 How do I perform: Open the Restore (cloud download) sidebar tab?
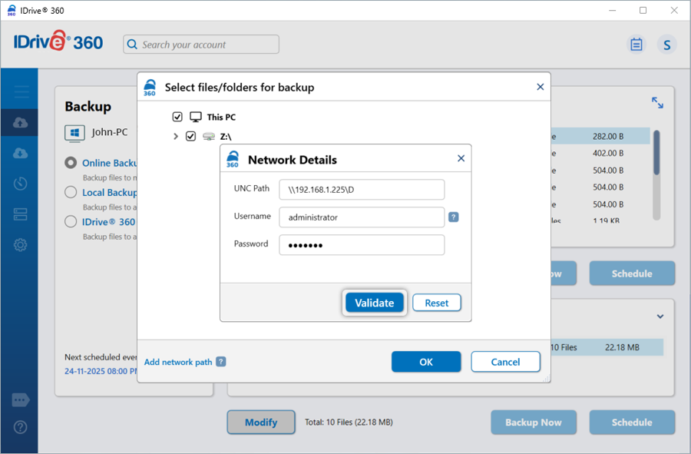coord(21,153)
